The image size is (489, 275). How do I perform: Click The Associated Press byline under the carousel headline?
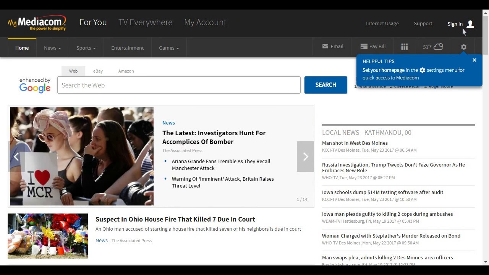pyautogui.click(x=182, y=150)
